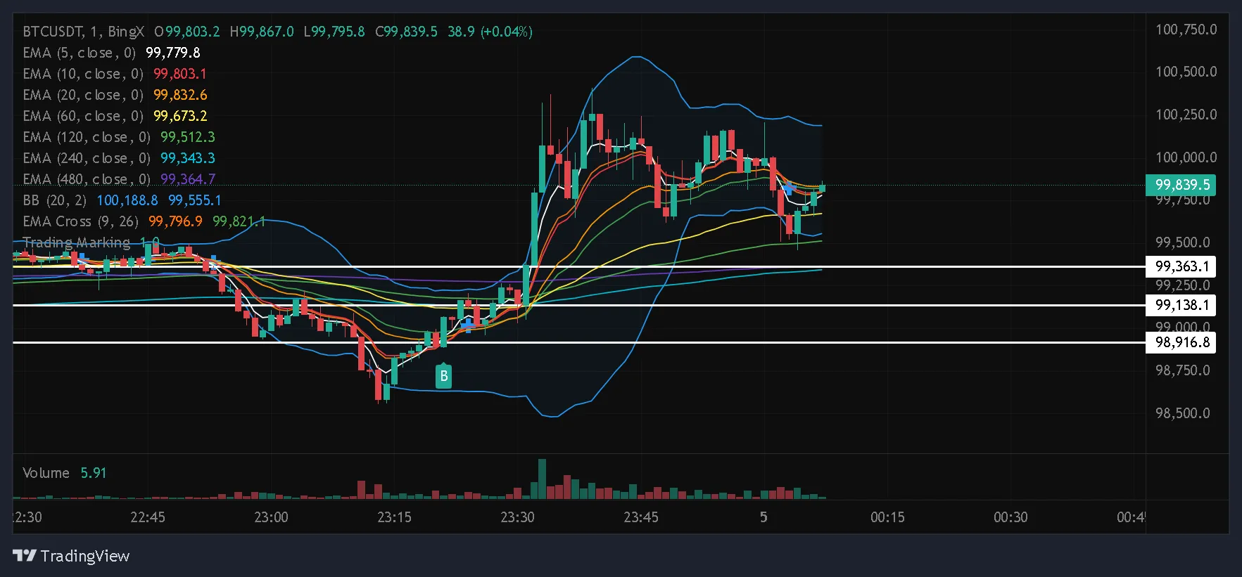Image resolution: width=1242 pixels, height=577 pixels.
Task: Click the horizontal line label 98,916.8
Action: 1181,342
